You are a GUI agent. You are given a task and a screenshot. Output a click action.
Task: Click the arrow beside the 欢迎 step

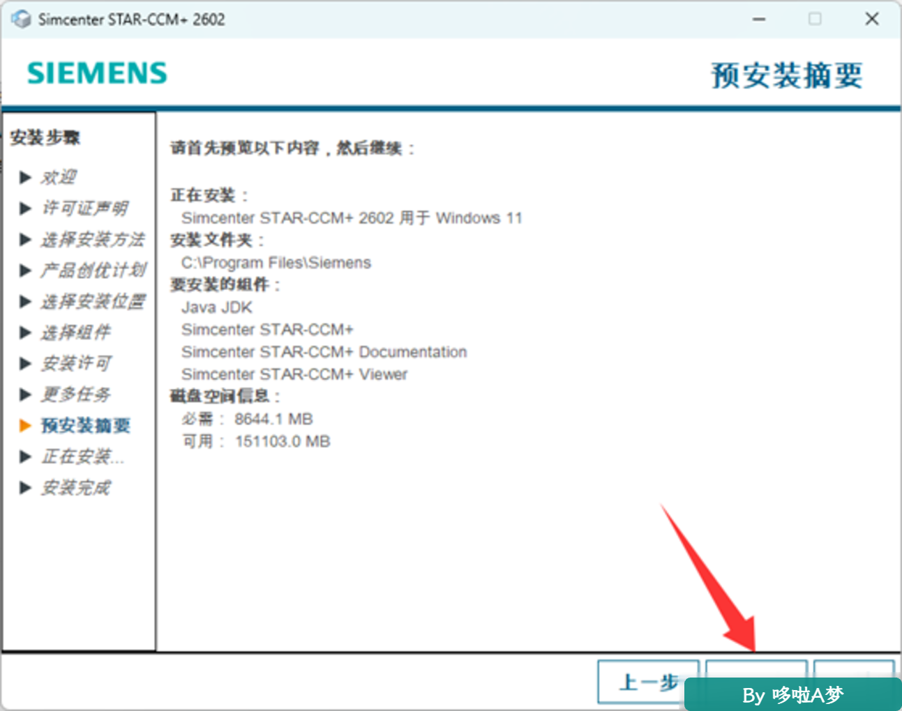(26, 177)
